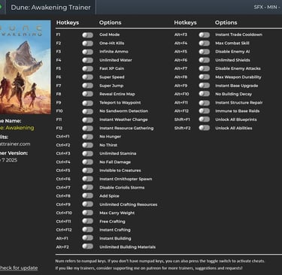Toggle Max Carry Weight
This screenshot has width=282, height=275.
coord(87,213)
